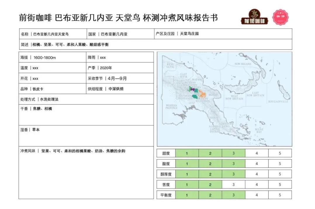Select the 名称 巴布亚新几内亚天堂鸟 cell

click(x=53, y=34)
